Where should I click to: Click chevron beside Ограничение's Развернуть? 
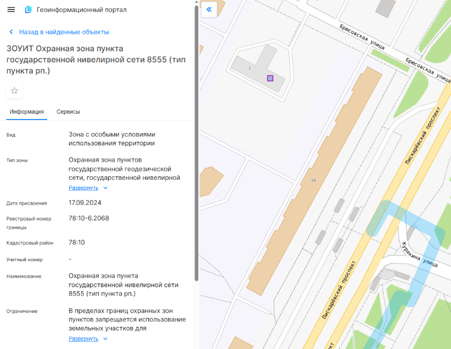pos(105,338)
